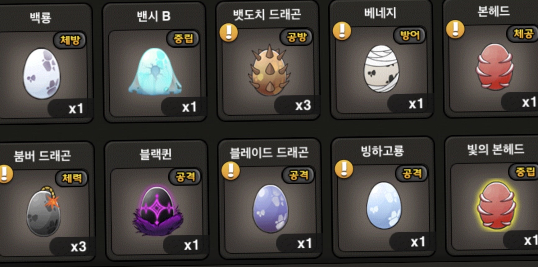The image size is (538, 267).
Task: Select the cyan cracked 밴시 B egg
Action: [x=155, y=72]
